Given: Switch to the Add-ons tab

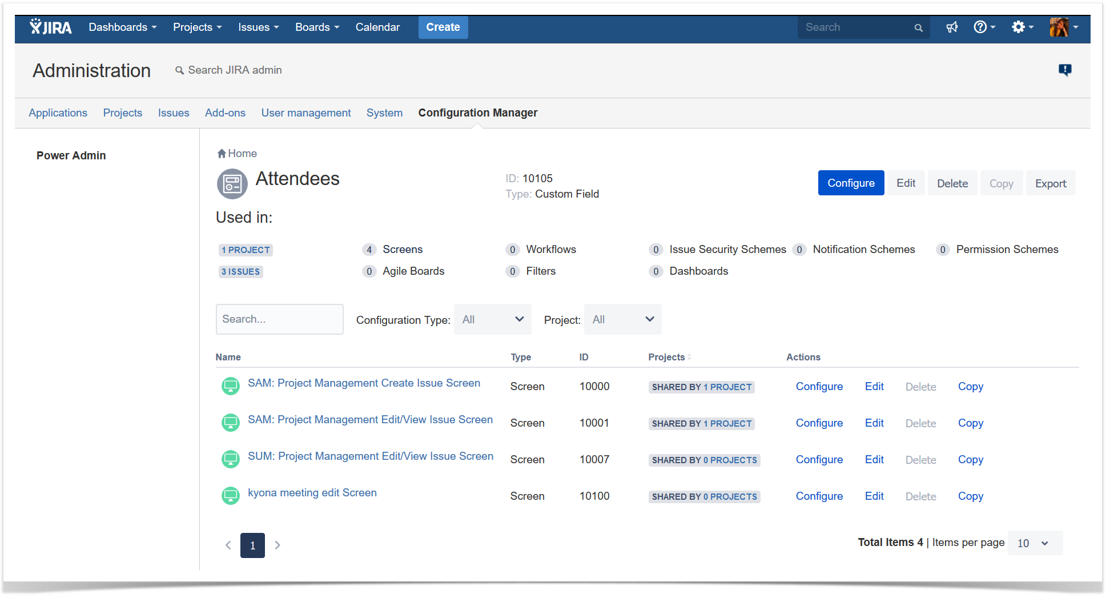Looking at the screenshot, I should [225, 113].
